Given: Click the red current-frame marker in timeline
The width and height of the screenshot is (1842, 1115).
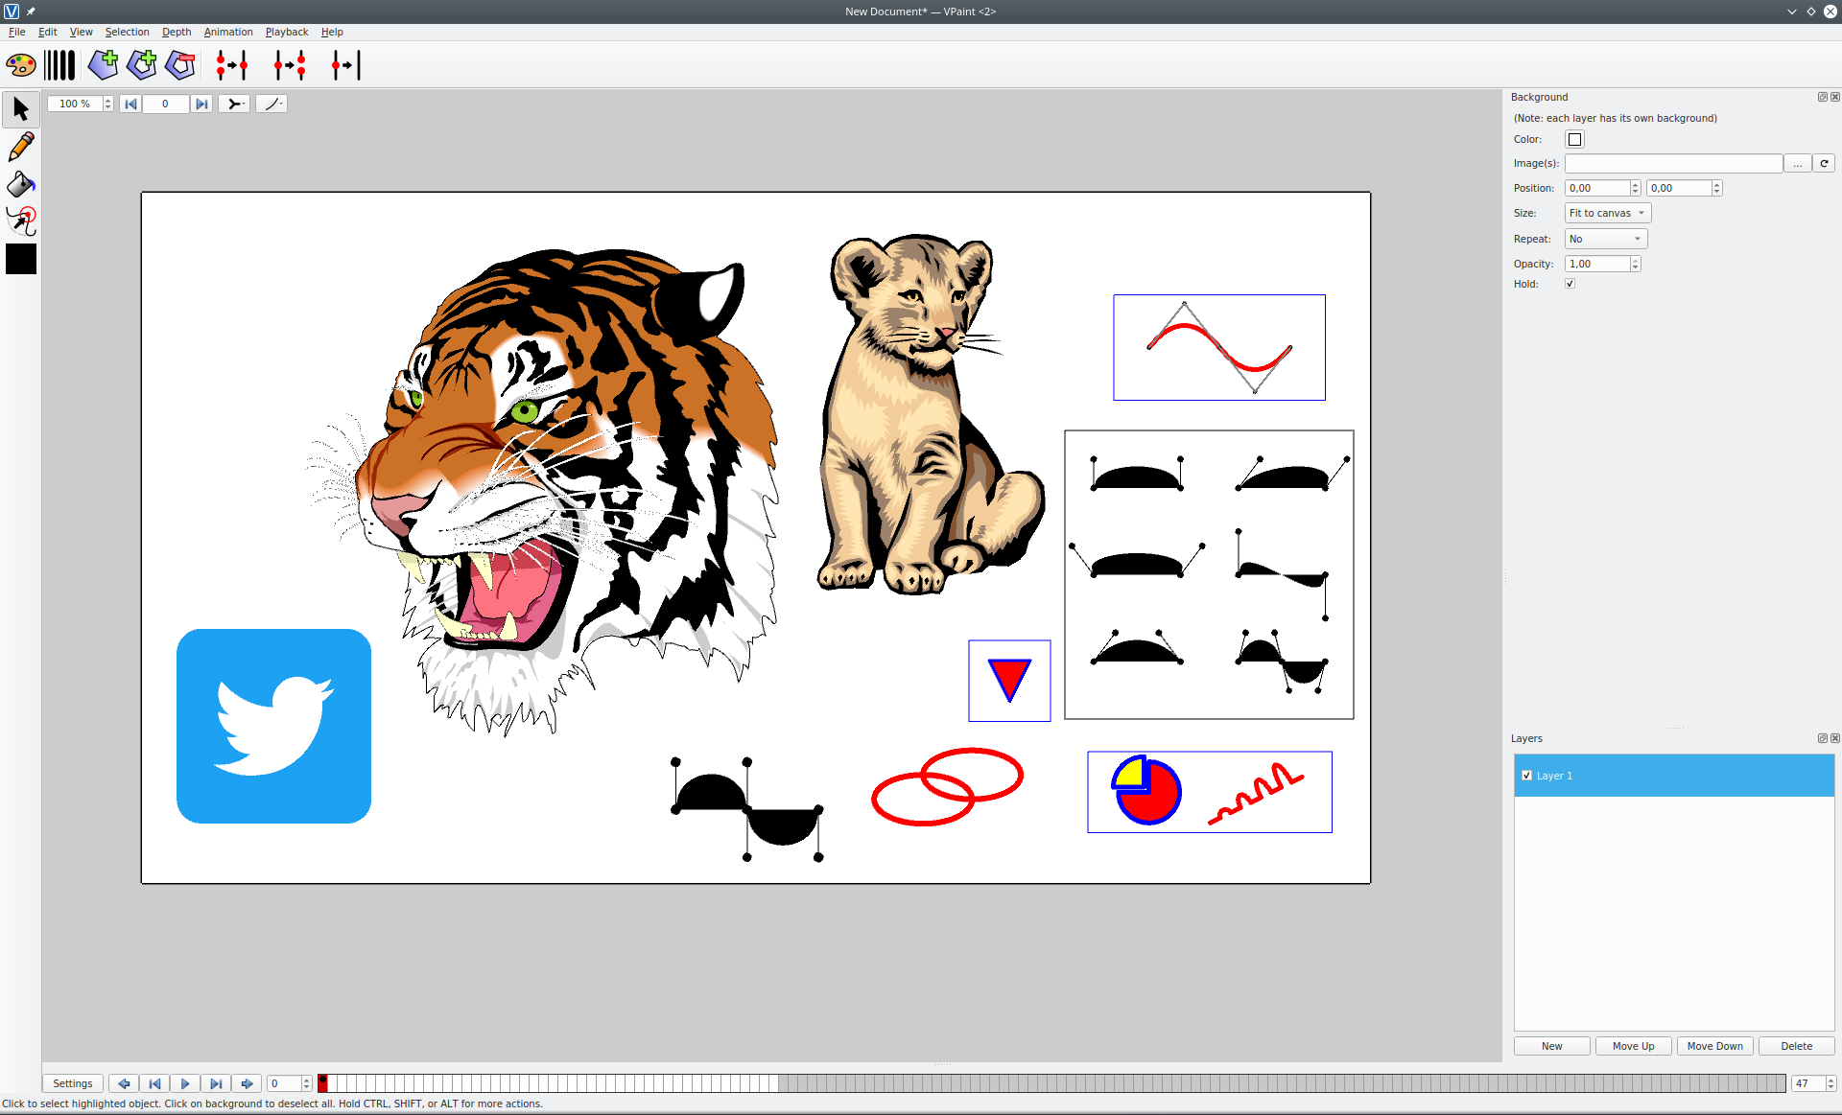Looking at the screenshot, I should coord(322,1083).
